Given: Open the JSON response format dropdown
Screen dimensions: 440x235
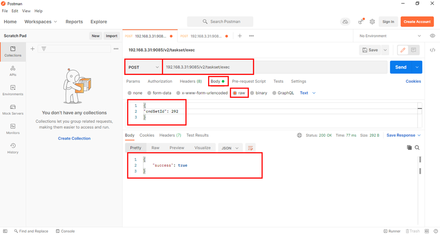Looking at the screenshot, I should (x=230, y=148).
